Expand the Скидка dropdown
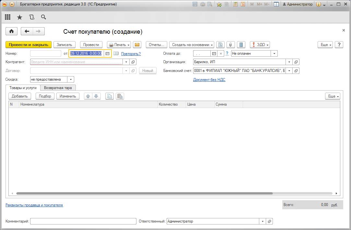The image size is (351, 230). pyautogui.click(x=71, y=79)
